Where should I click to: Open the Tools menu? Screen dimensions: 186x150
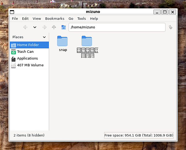[x=82, y=19]
